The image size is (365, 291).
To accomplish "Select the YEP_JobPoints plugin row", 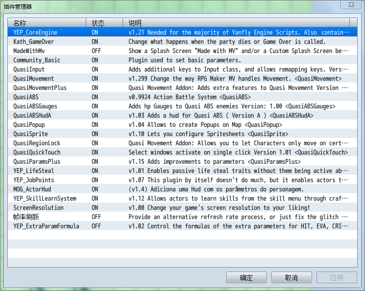I will click(x=182, y=180).
